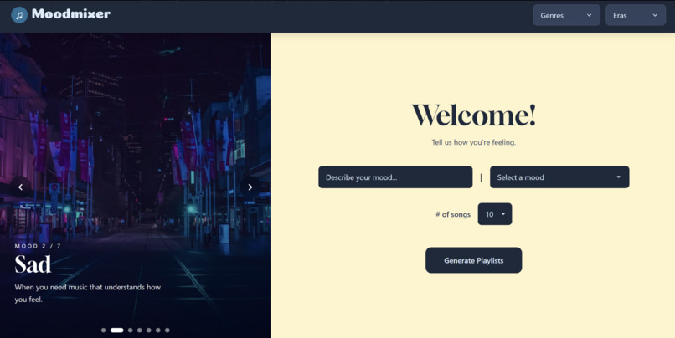Advance to next mood slide arrow
This screenshot has width=675, height=338.
[x=250, y=187]
